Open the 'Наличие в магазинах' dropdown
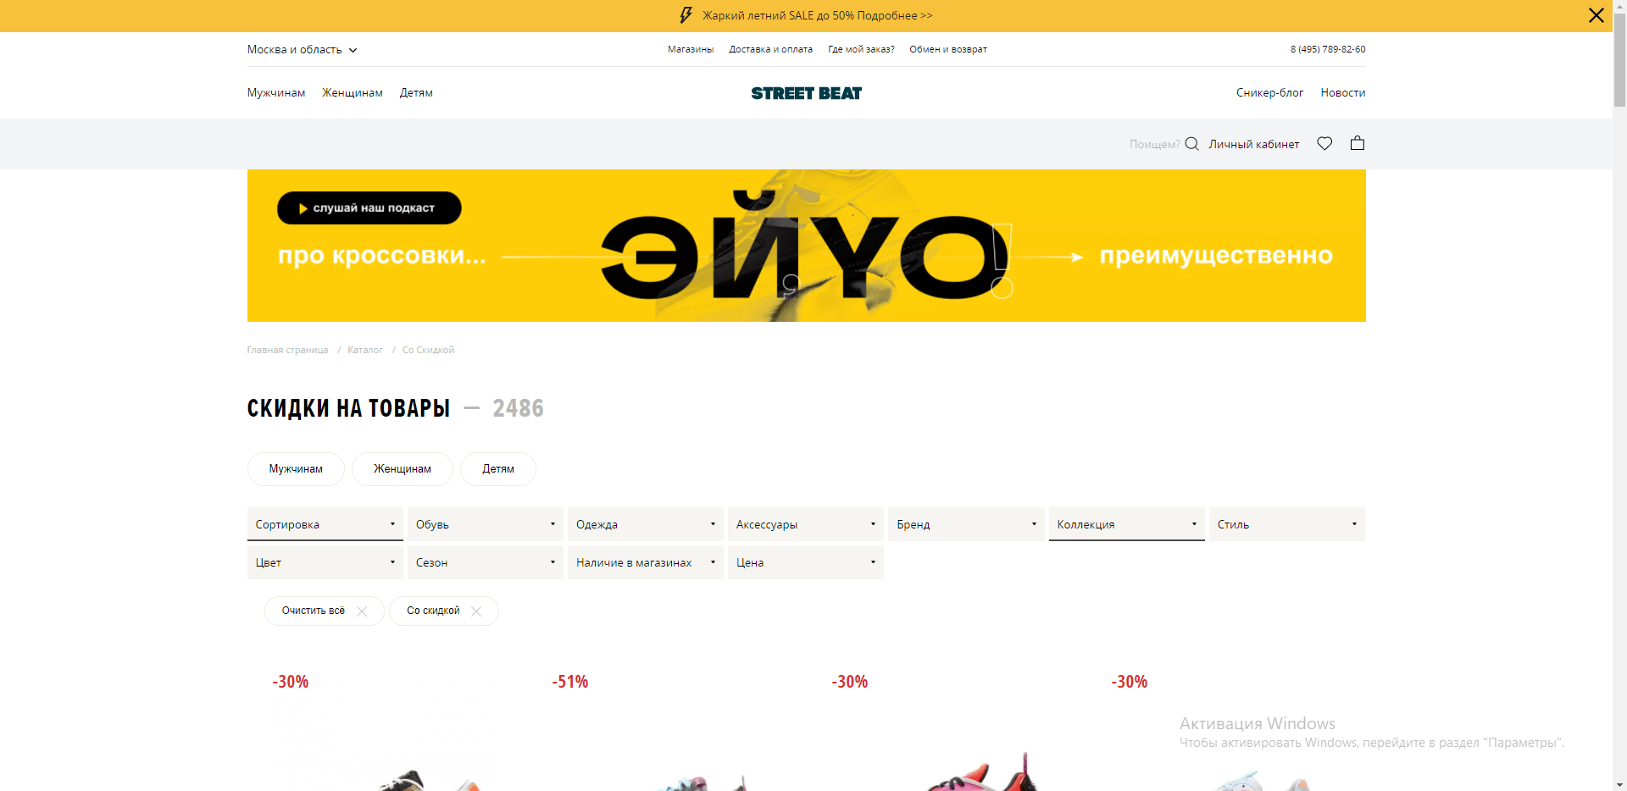Image resolution: width=1627 pixels, height=791 pixels. 646,562
